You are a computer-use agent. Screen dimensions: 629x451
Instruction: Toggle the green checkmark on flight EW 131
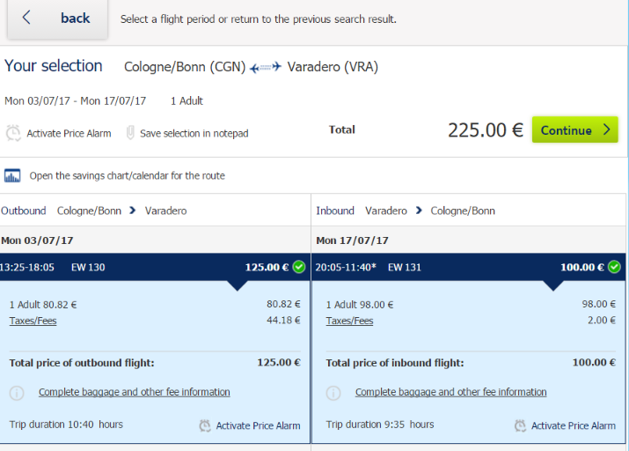point(614,267)
